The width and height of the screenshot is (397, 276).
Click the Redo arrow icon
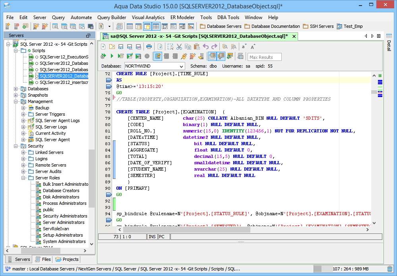(x=214, y=47)
